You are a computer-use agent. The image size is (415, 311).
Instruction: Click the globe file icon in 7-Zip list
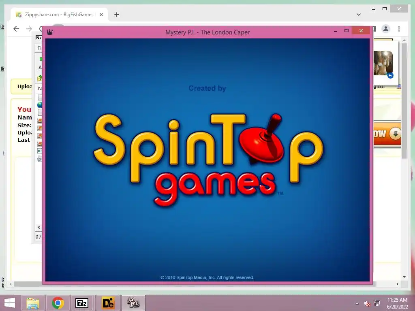(x=40, y=105)
